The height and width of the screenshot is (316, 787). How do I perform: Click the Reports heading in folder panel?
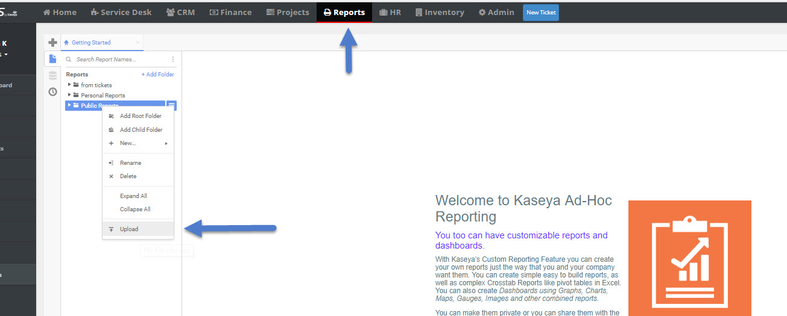click(x=77, y=75)
